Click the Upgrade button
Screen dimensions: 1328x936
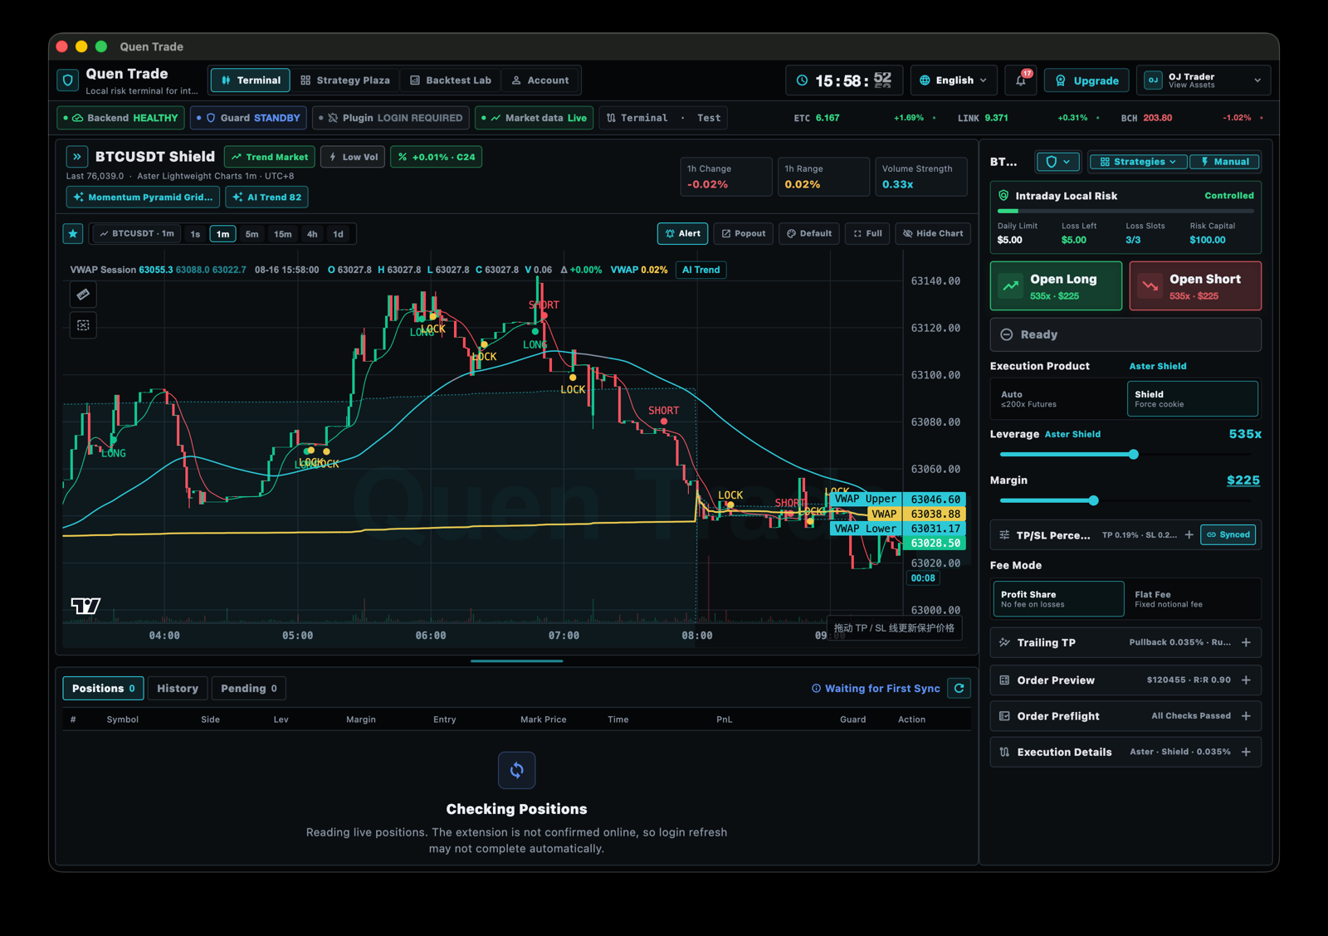click(1087, 80)
